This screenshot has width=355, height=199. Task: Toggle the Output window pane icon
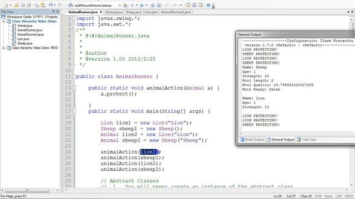point(194,5)
